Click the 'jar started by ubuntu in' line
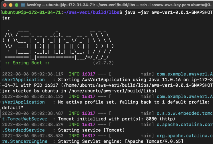 point(79,91)
